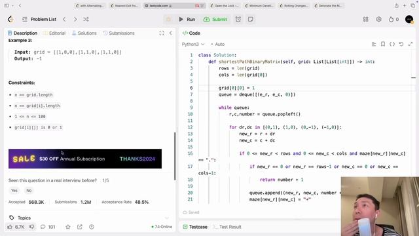Add problem to favorites star
This screenshot has height=236, width=419.
(68, 227)
